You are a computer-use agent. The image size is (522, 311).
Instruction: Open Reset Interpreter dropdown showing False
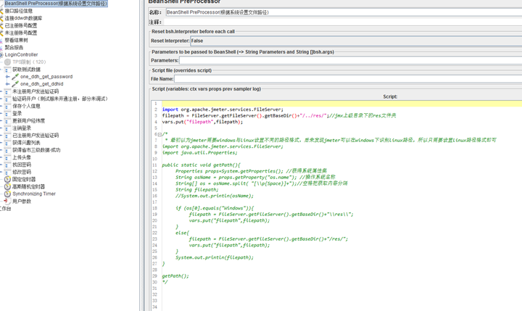[x=356, y=41]
